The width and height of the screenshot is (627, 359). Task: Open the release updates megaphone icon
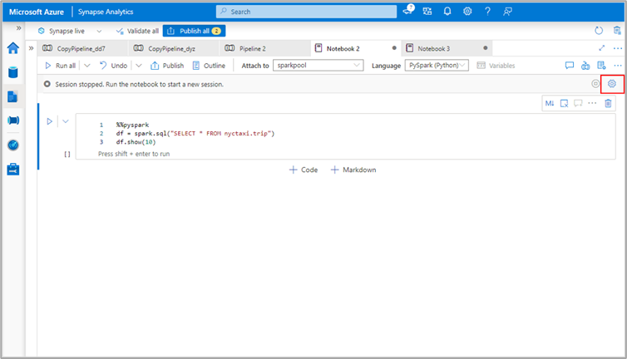click(407, 11)
